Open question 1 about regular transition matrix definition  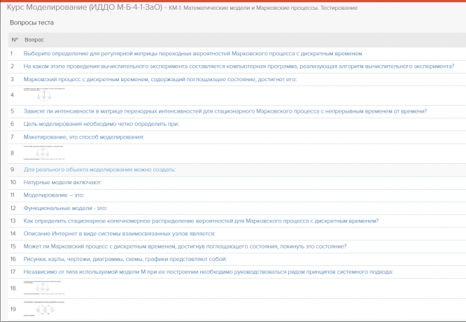193,54
